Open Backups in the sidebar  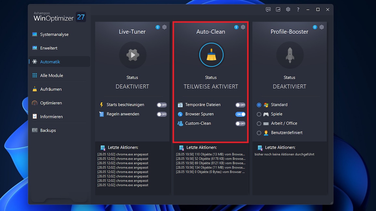[x=60, y=130]
